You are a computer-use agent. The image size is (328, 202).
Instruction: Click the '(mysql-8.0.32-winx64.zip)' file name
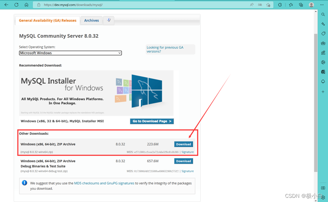pos(37,152)
